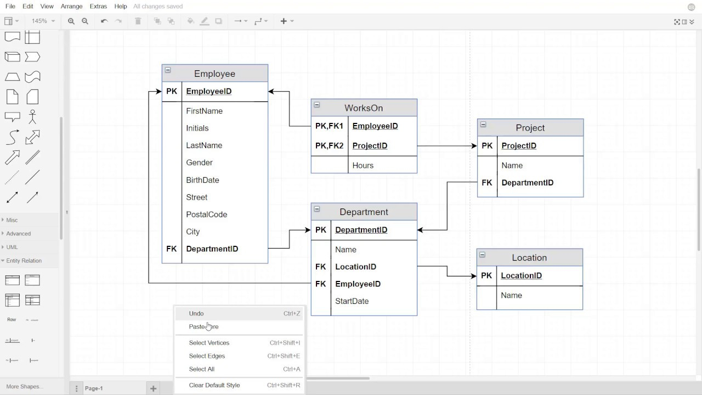Screen dimensions: 702x395
Task: Add a new page with plus button
Action: coord(154,388)
